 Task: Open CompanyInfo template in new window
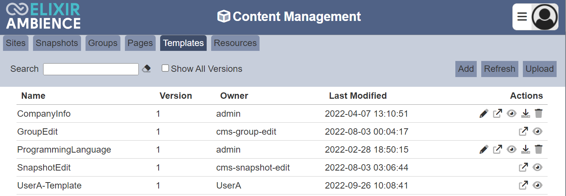point(497,113)
